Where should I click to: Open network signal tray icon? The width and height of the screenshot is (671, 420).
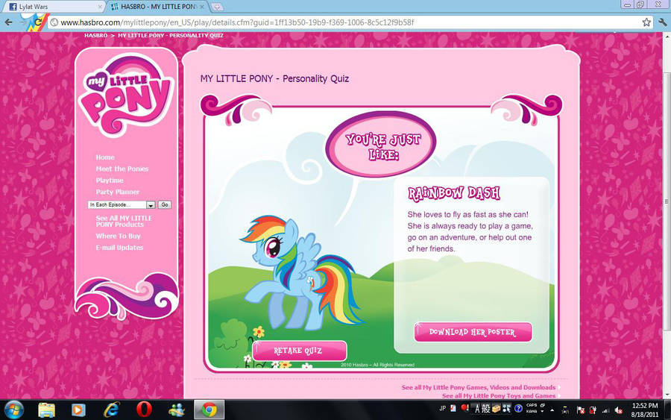pyautogui.click(x=605, y=410)
